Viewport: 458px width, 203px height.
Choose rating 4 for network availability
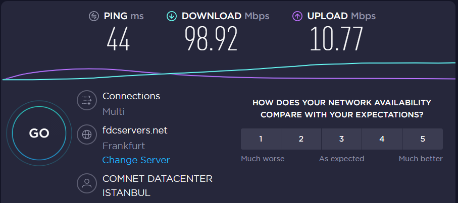[x=382, y=139]
